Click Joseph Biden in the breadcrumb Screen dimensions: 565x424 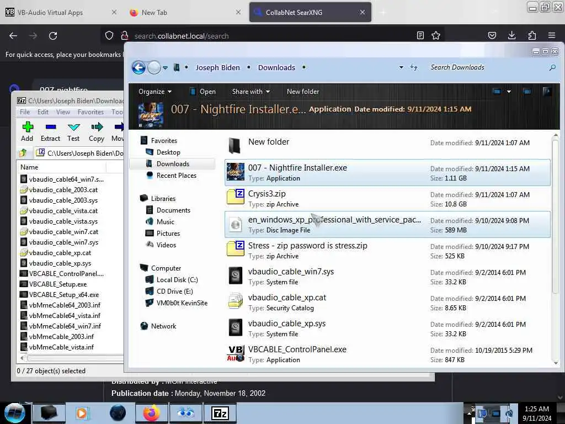(217, 67)
